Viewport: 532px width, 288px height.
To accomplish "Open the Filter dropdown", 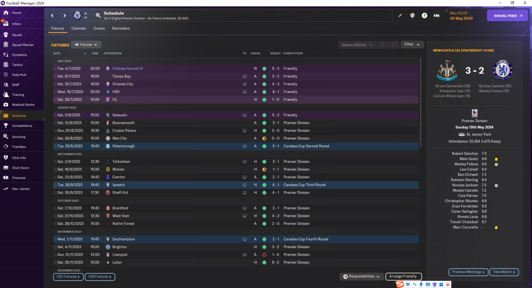I will [x=412, y=44].
